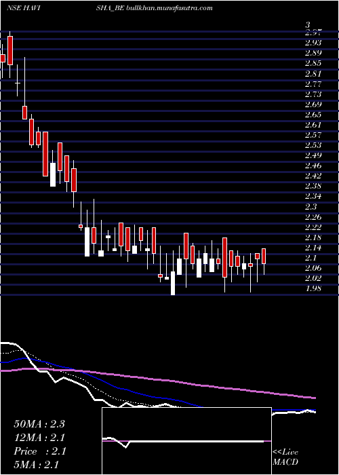The width and height of the screenshot is (339, 475).
Task: Select the 2.65 price axis label
Action: tap(313, 115)
